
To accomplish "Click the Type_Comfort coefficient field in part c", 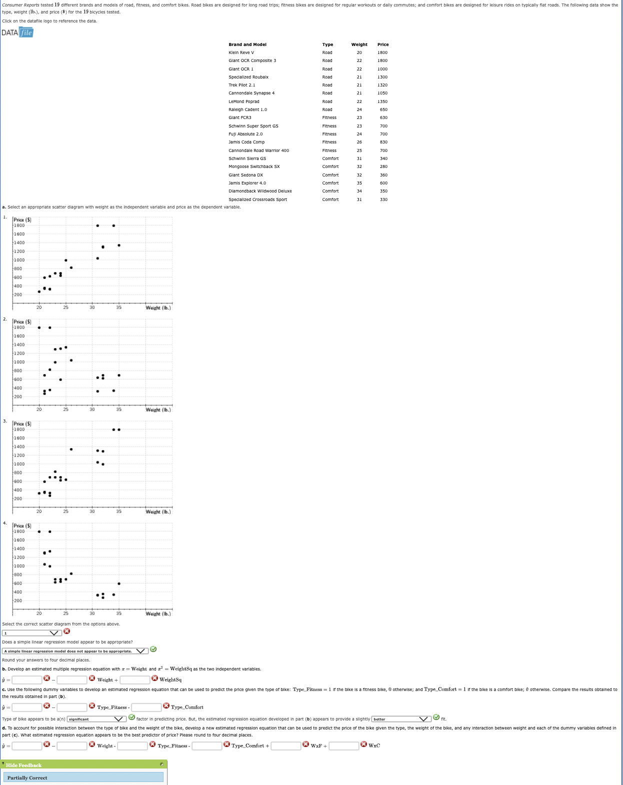I will (146, 707).
